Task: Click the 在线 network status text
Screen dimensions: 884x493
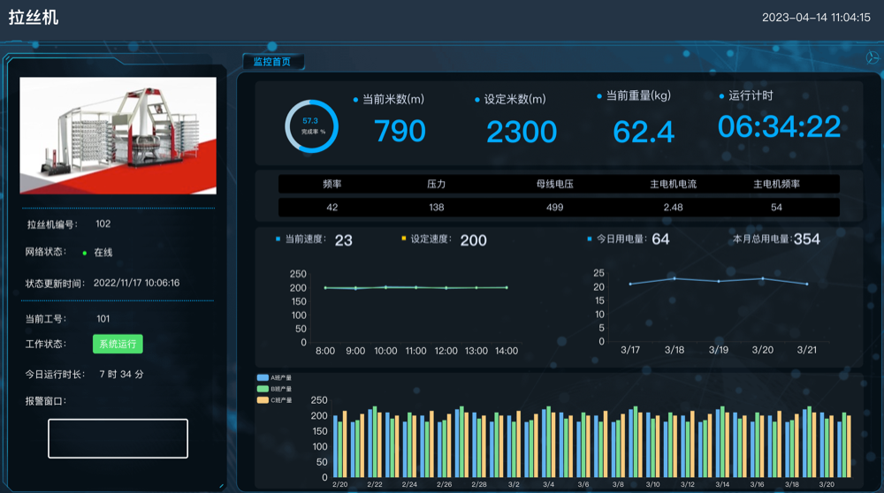Action: click(103, 253)
